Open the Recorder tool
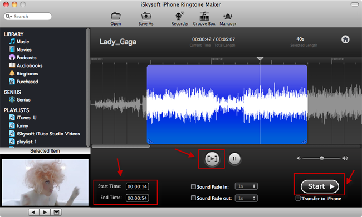This screenshot has width=362, height=217. (x=180, y=19)
